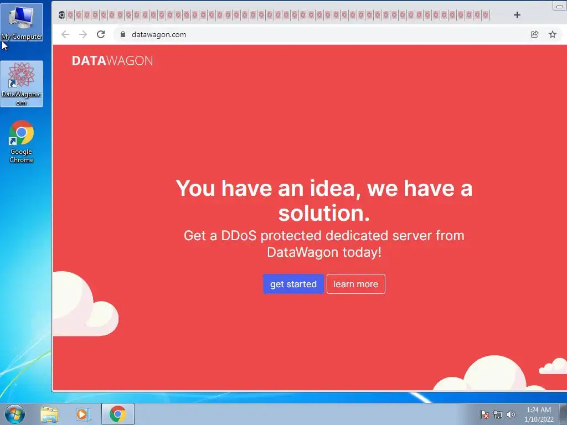The width and height of the screenshot is (567, 425).
Task: Go back in Chrome browser
Action: [x=65, y=34]
